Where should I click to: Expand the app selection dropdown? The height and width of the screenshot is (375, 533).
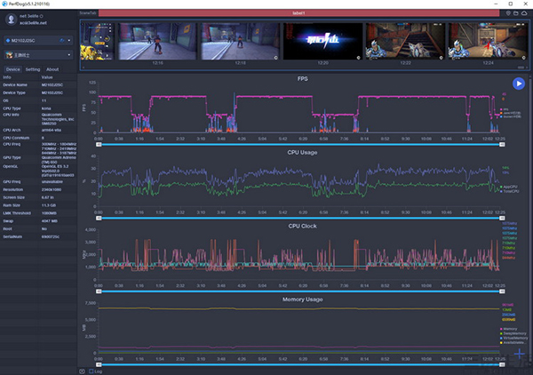coord(38,55)
